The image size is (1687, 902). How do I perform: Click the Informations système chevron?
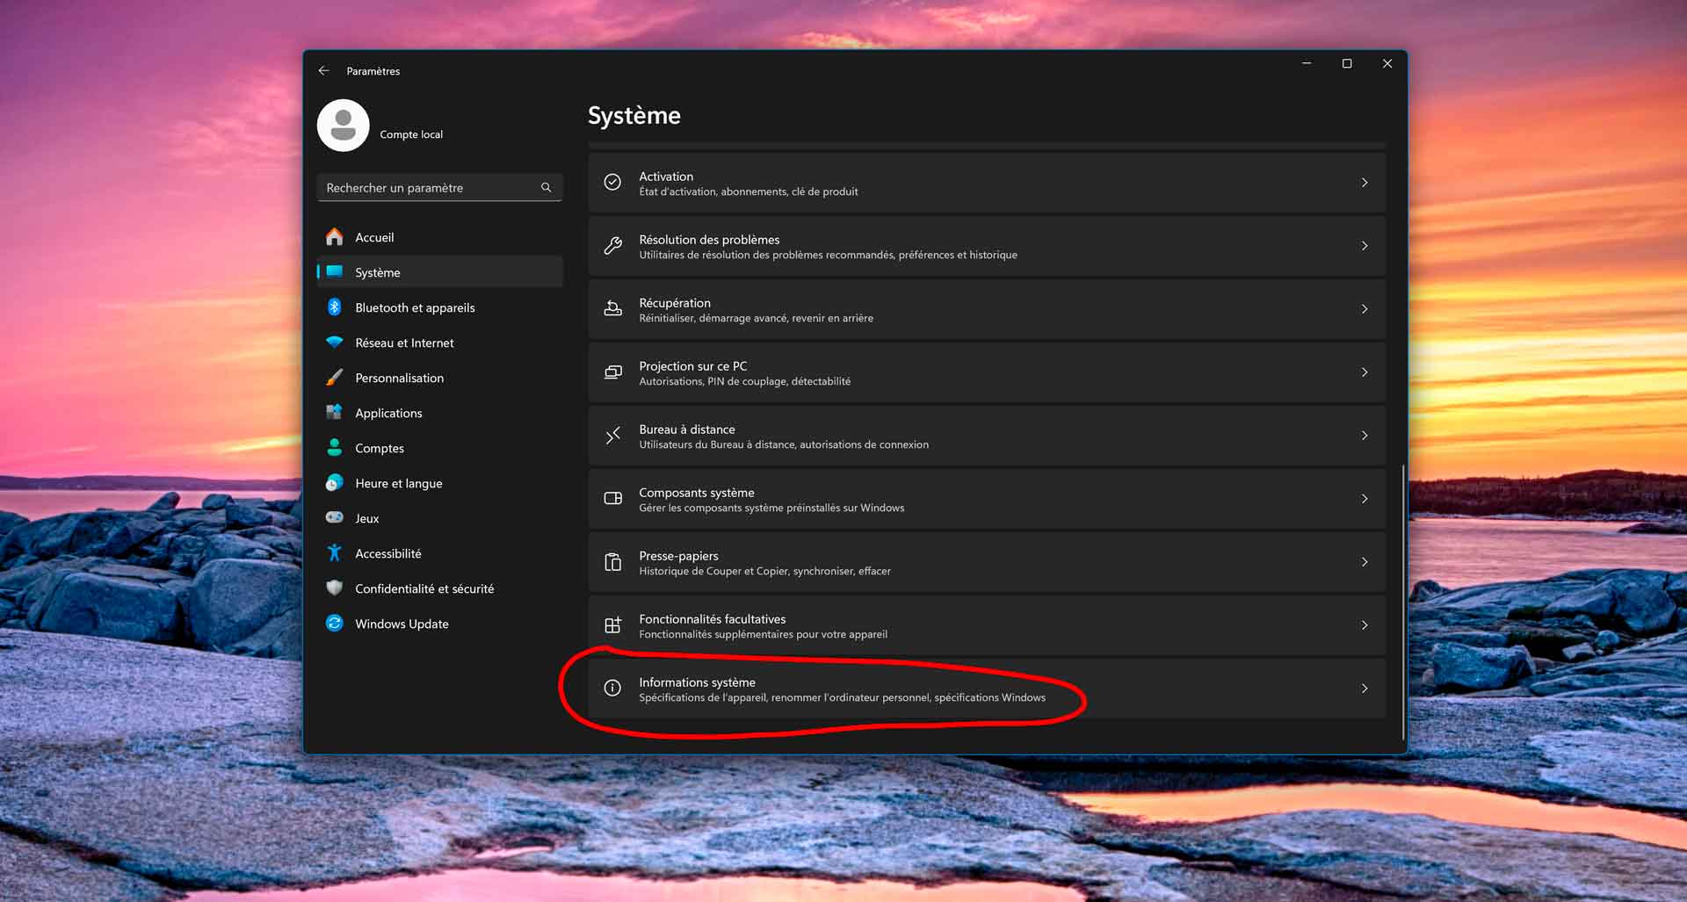[1364, 689]
